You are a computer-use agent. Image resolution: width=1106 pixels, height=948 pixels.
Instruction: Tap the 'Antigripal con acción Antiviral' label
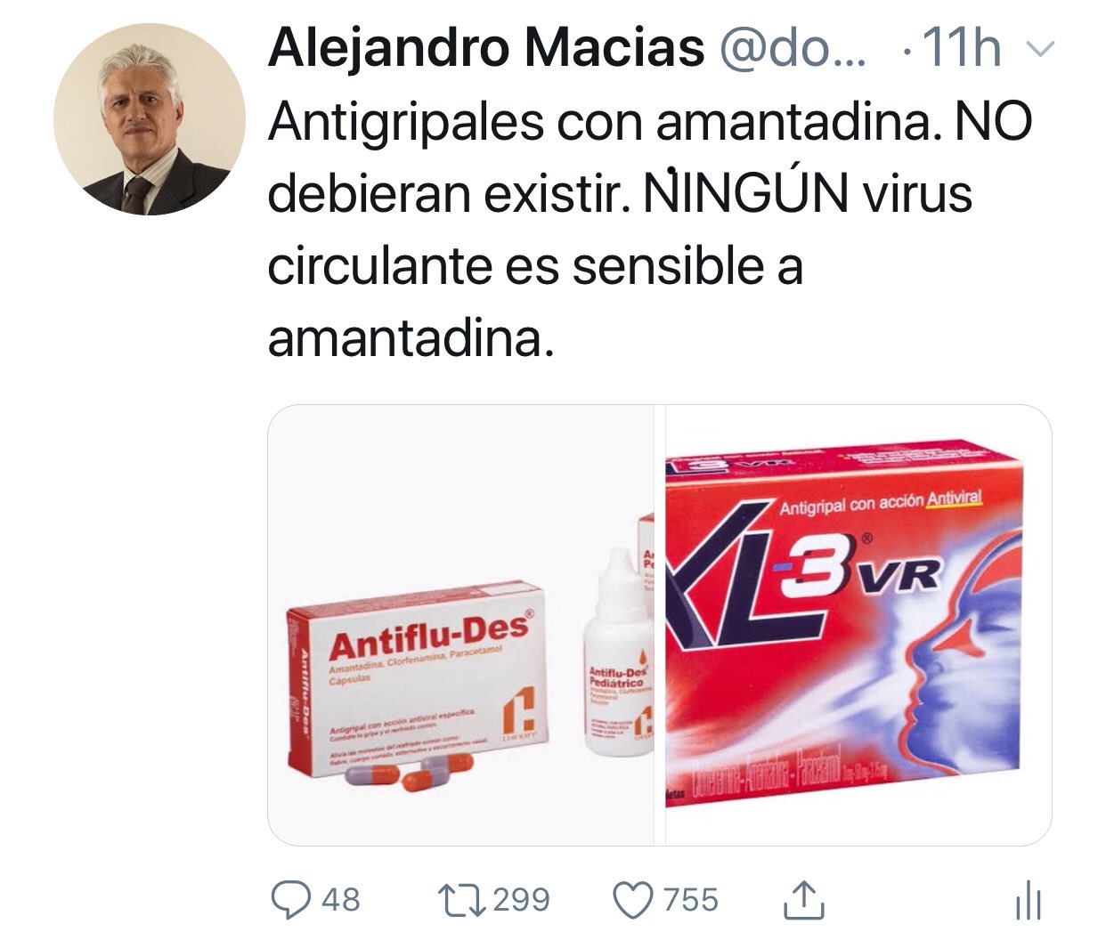coord(880,503)
